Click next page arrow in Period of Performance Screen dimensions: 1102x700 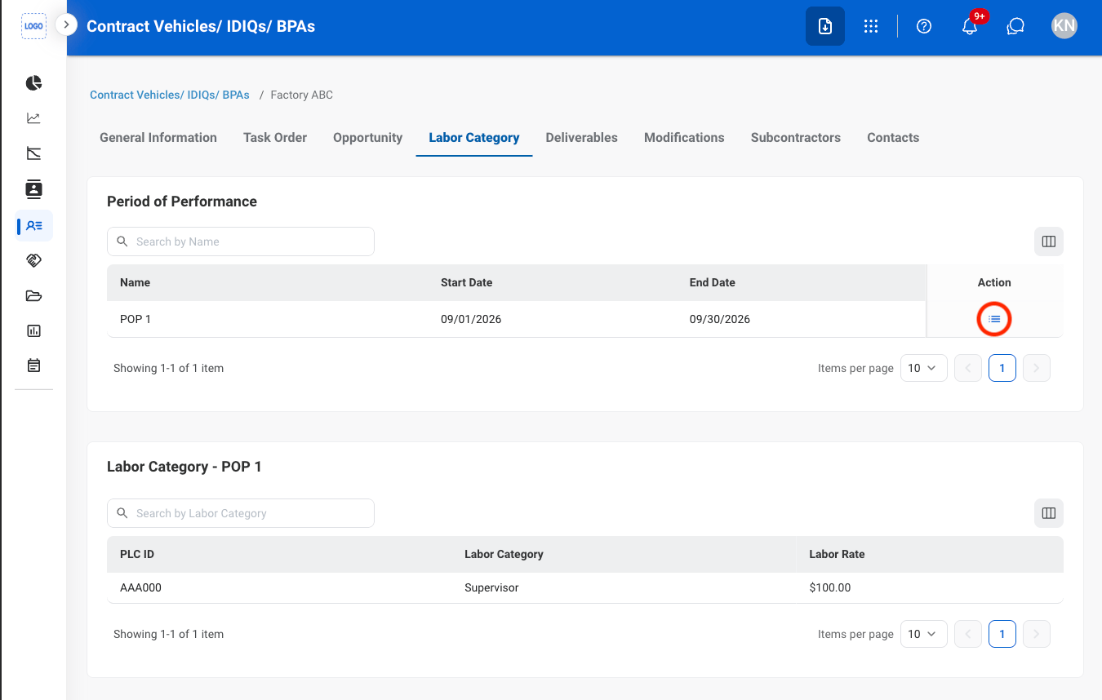click(1037, 368)
